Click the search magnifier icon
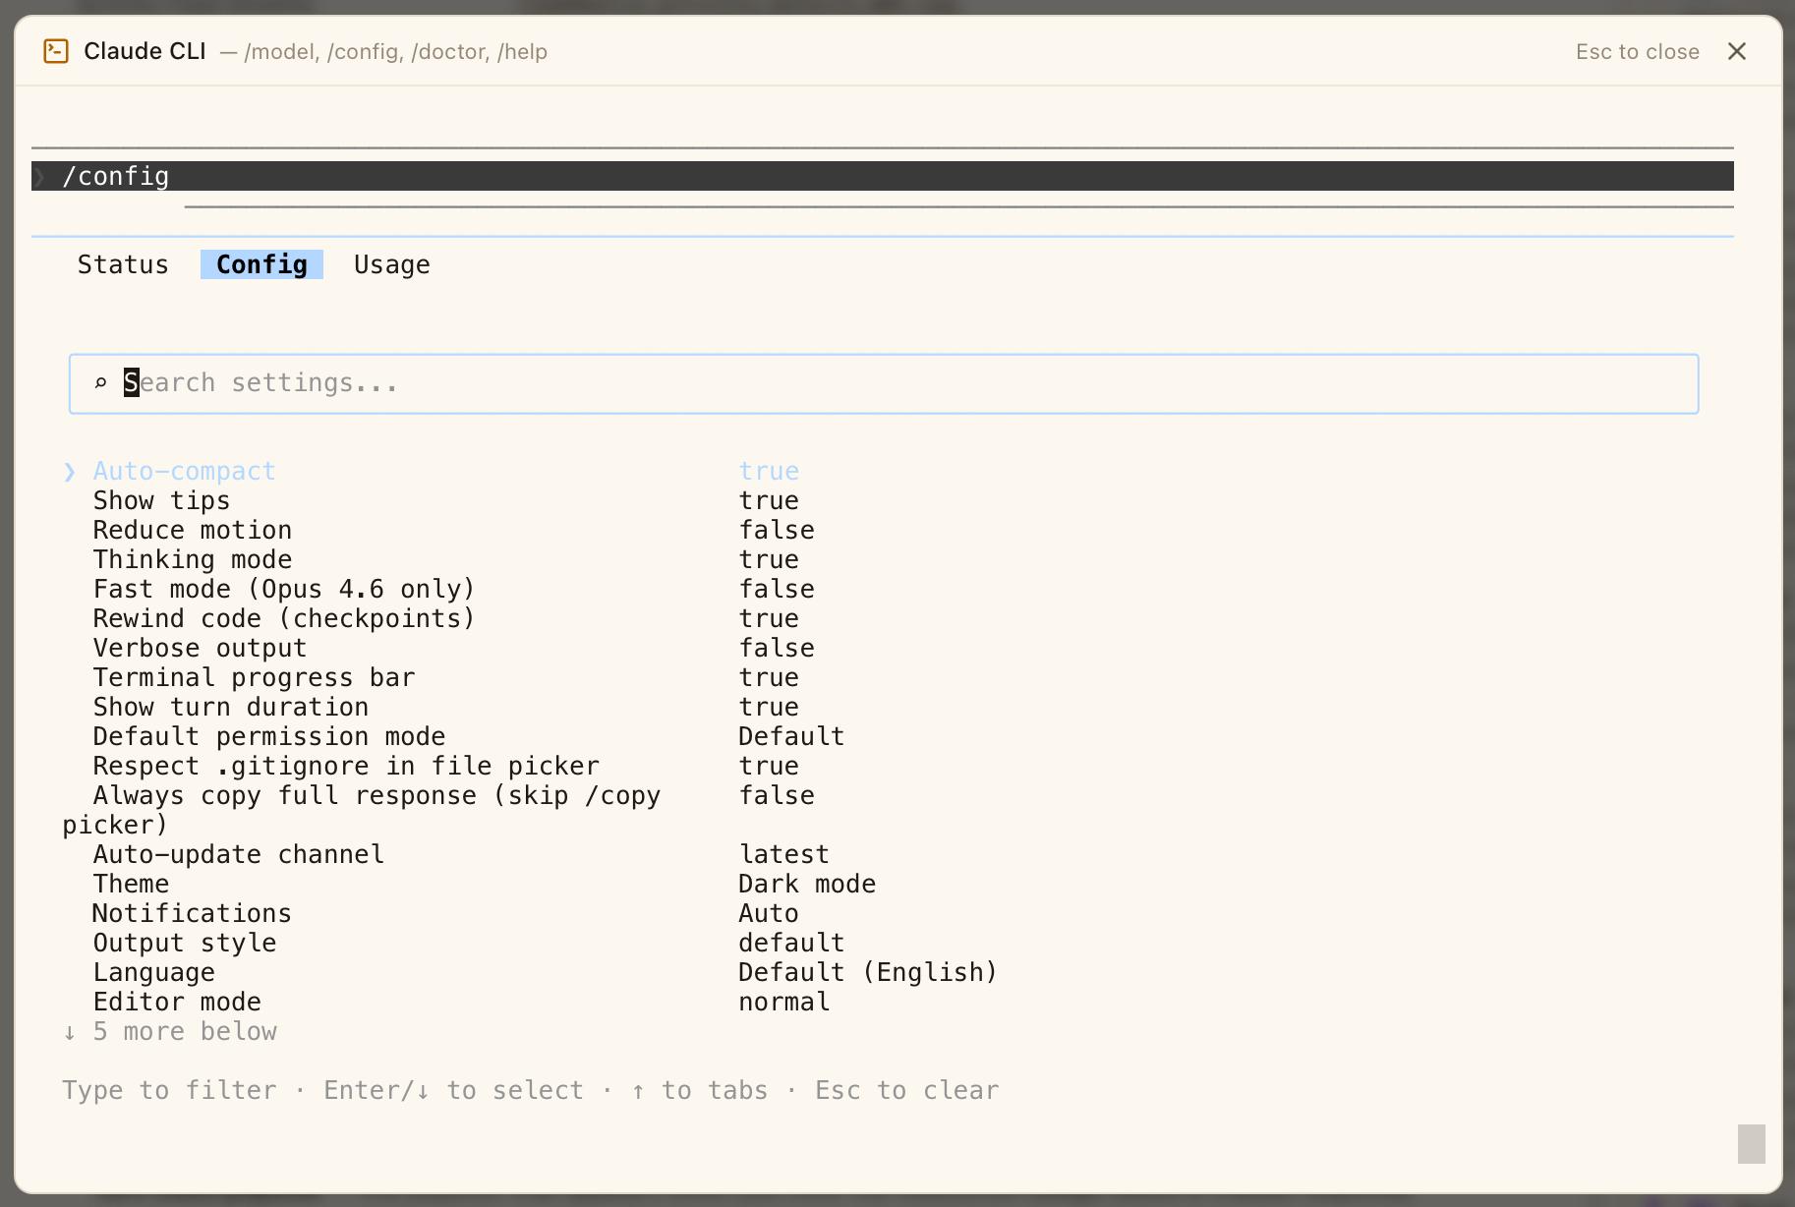This screenshot has width=1795, height=1207. click(100, 383)
